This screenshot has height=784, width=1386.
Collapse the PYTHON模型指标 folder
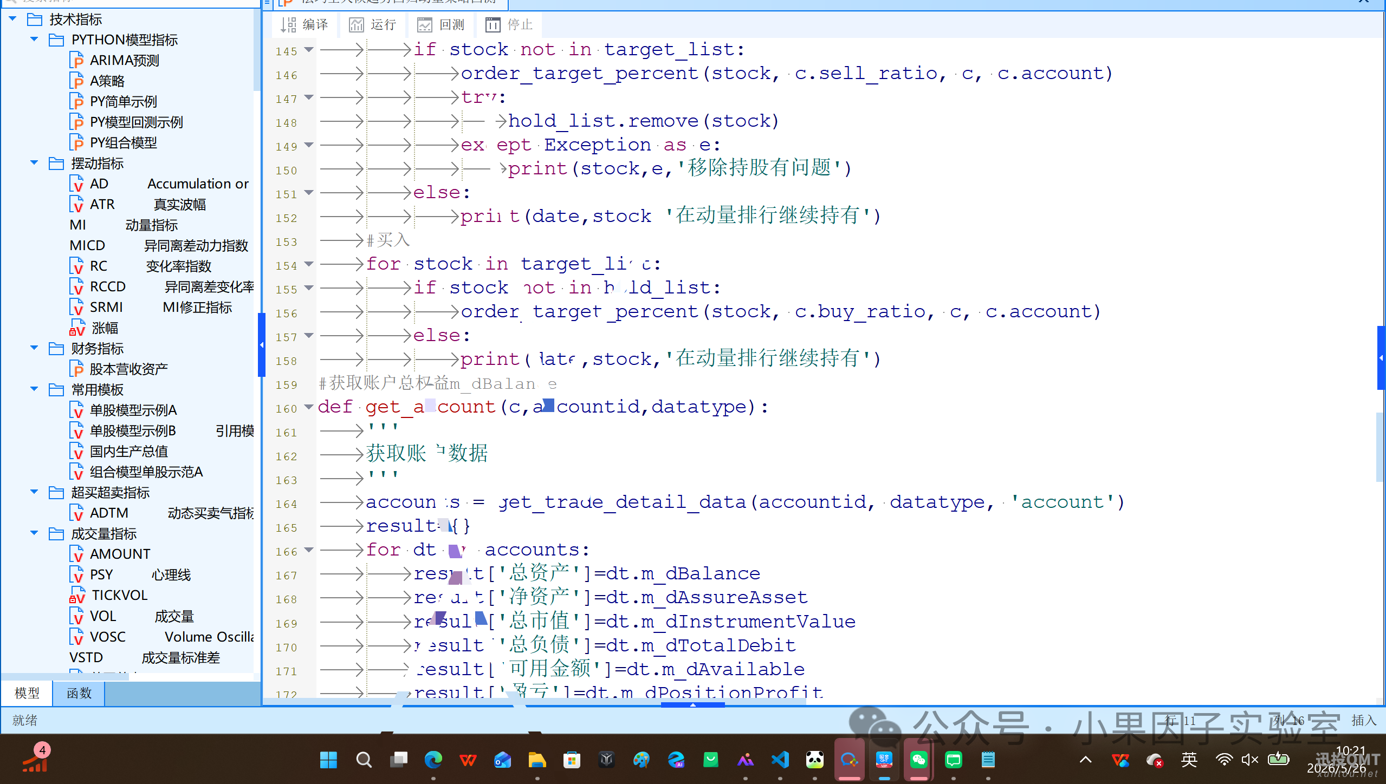[x=34, y=40]
